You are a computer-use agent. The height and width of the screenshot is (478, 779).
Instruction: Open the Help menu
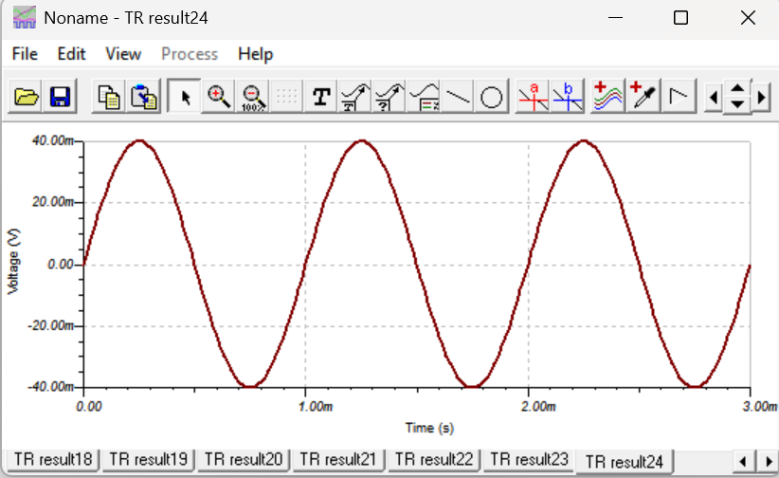coord(255,54)
